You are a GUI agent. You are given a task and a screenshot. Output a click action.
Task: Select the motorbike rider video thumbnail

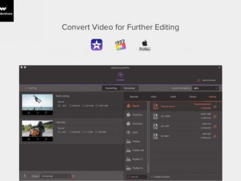[x=37, y=129]
